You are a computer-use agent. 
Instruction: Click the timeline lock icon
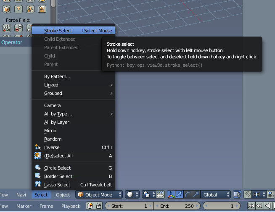[x=98, y=206]
